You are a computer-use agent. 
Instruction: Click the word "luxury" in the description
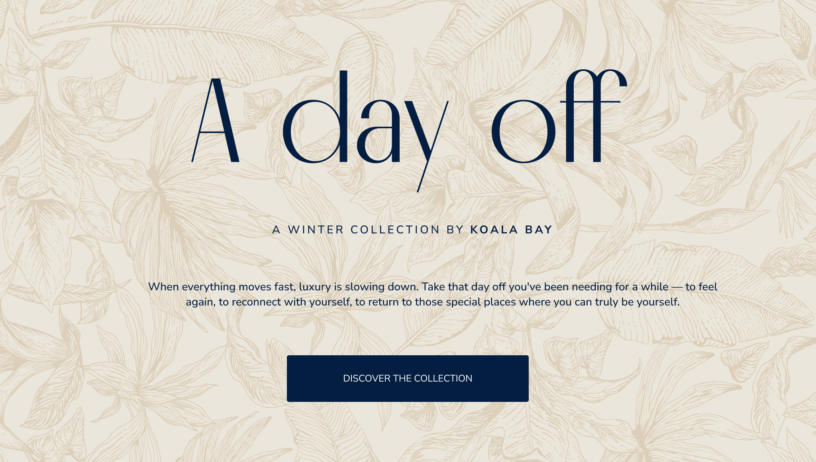click(x=315, y=287)
